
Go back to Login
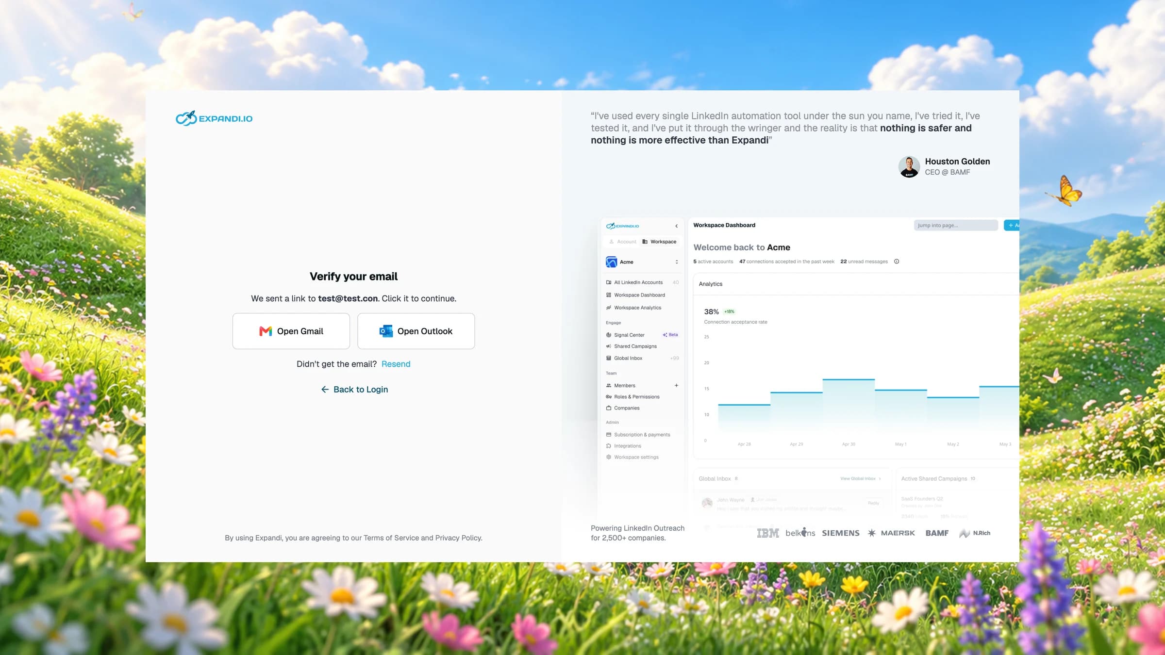tap(354, 390)
